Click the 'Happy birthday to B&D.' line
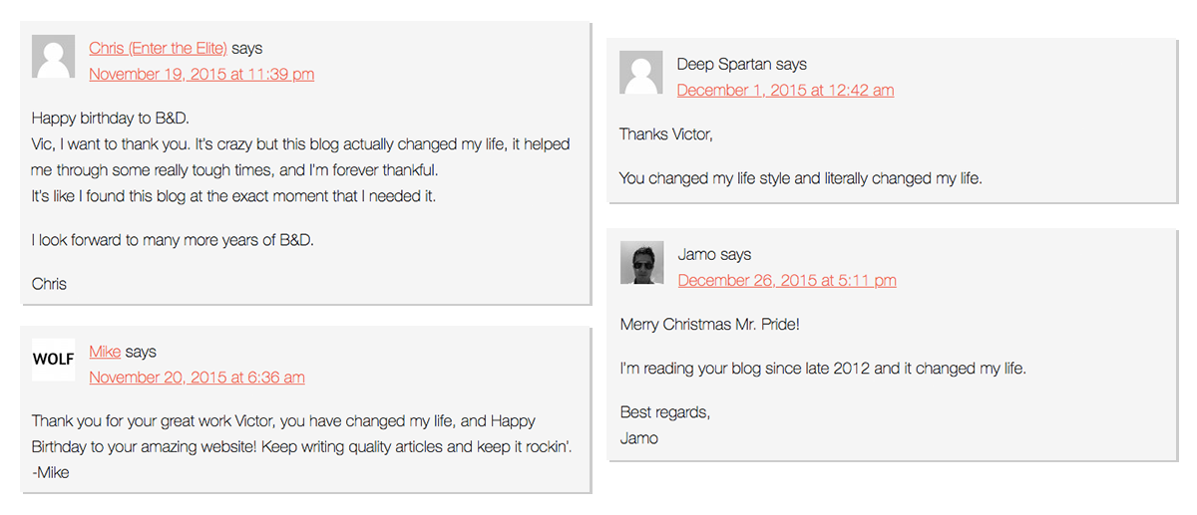 click(x=110, y=118)
